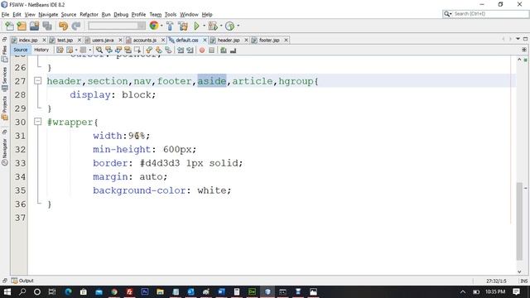Open Profile Project dropdown arrow
This screenshot has width=530, height=298.
click(238, 26)
